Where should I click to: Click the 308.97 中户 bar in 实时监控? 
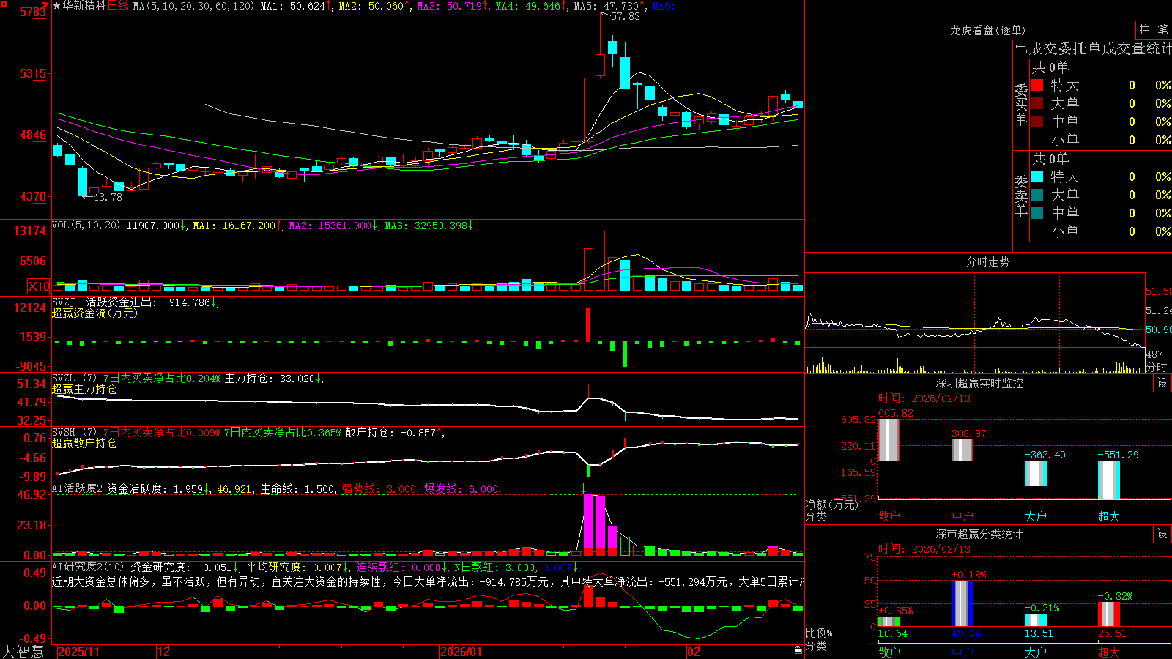click(963, 450)
